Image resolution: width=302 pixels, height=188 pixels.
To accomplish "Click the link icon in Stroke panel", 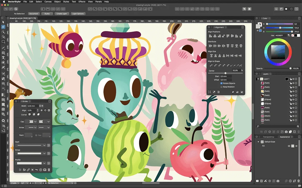I will coord(28,170).
